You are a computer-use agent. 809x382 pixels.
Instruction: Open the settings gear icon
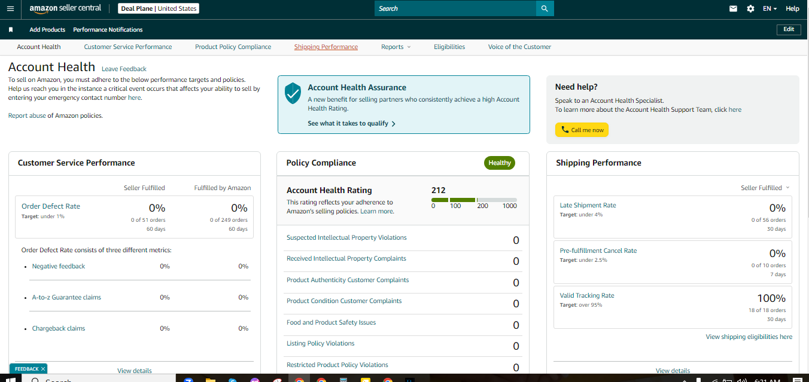(750, 8)
